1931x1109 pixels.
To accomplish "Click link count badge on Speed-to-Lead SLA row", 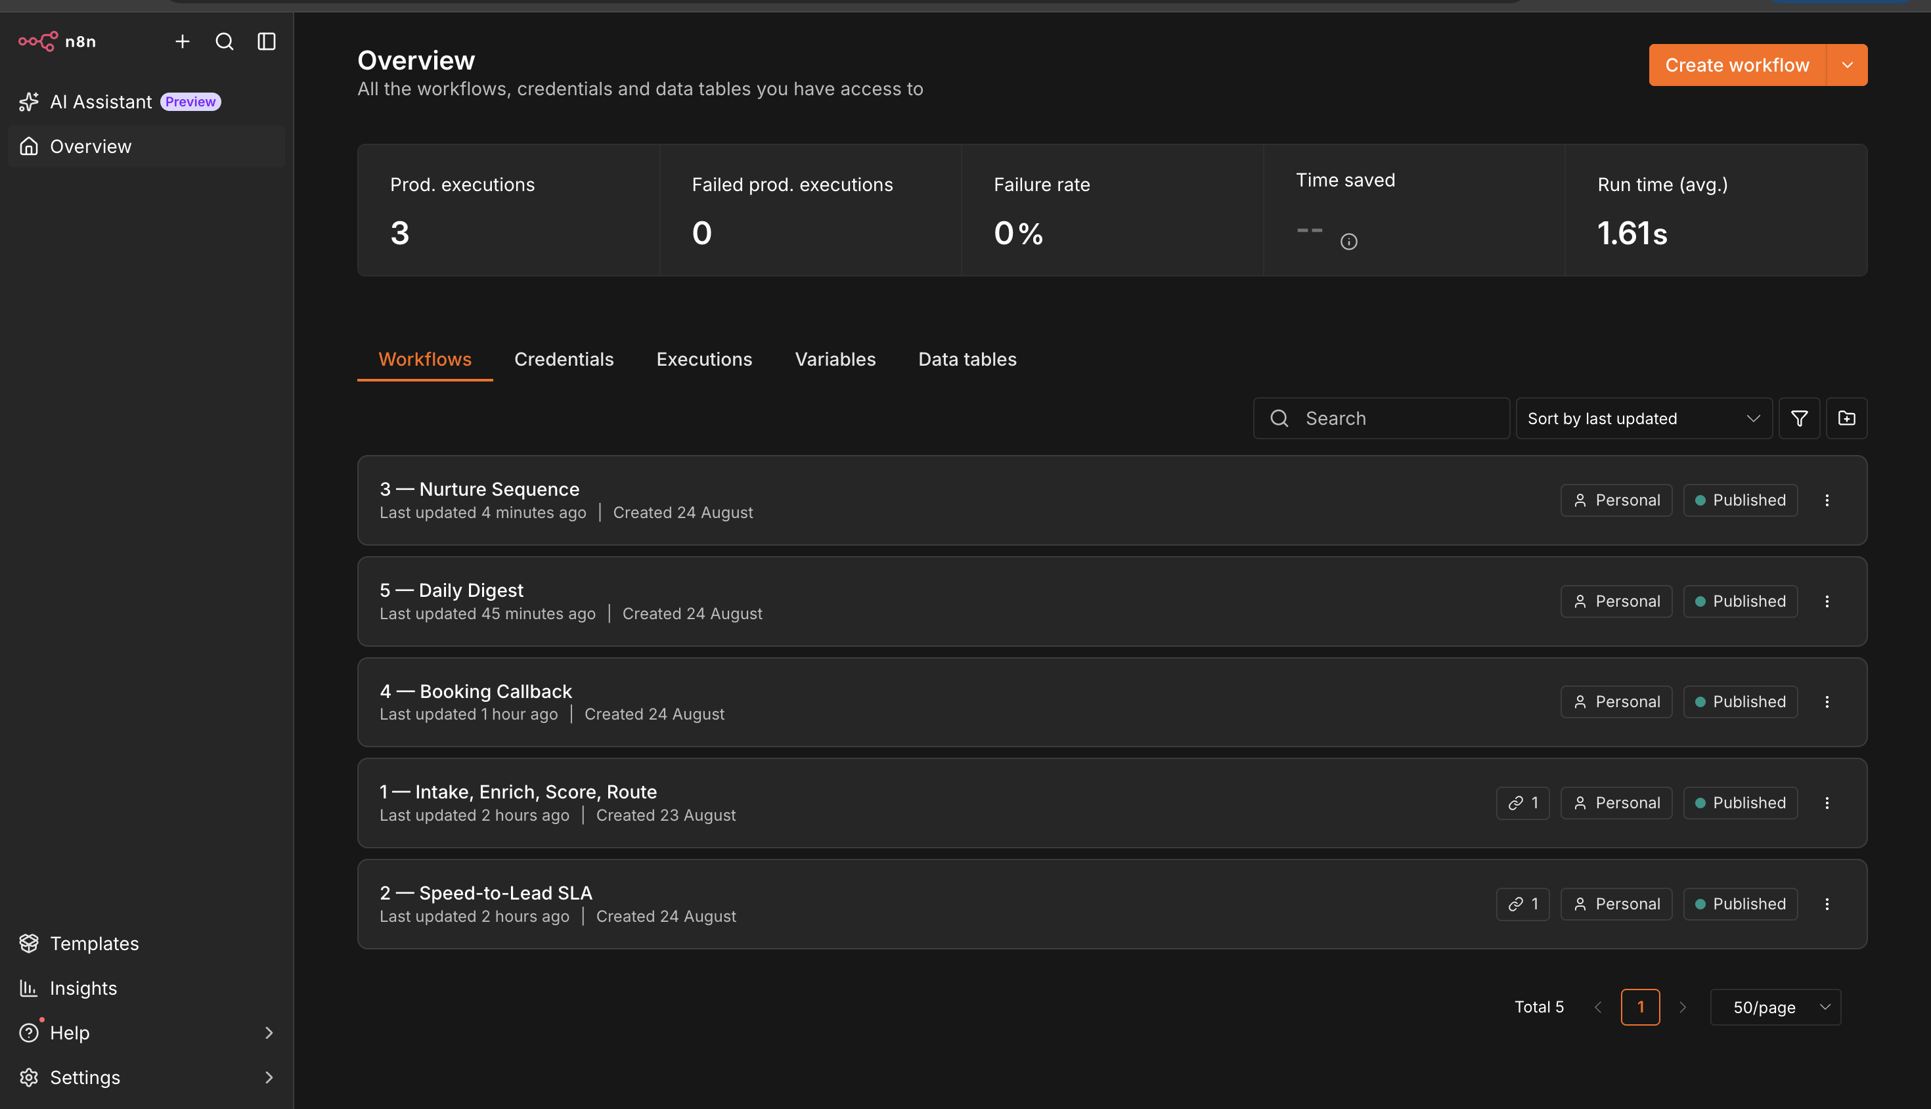I will point(1522,903).
